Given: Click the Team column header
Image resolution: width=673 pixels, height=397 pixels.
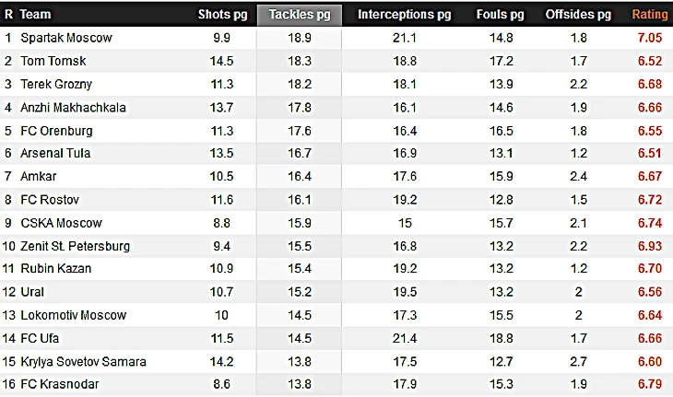Looking at the screenshot, I should pyautogui.click(x=36, y=15).
